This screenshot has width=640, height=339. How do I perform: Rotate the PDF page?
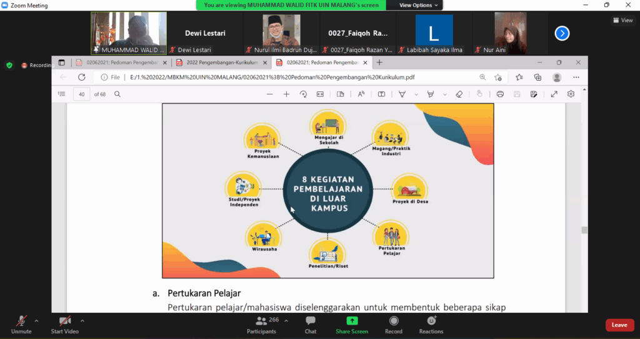pyautogui.click(x=303, y=94)
